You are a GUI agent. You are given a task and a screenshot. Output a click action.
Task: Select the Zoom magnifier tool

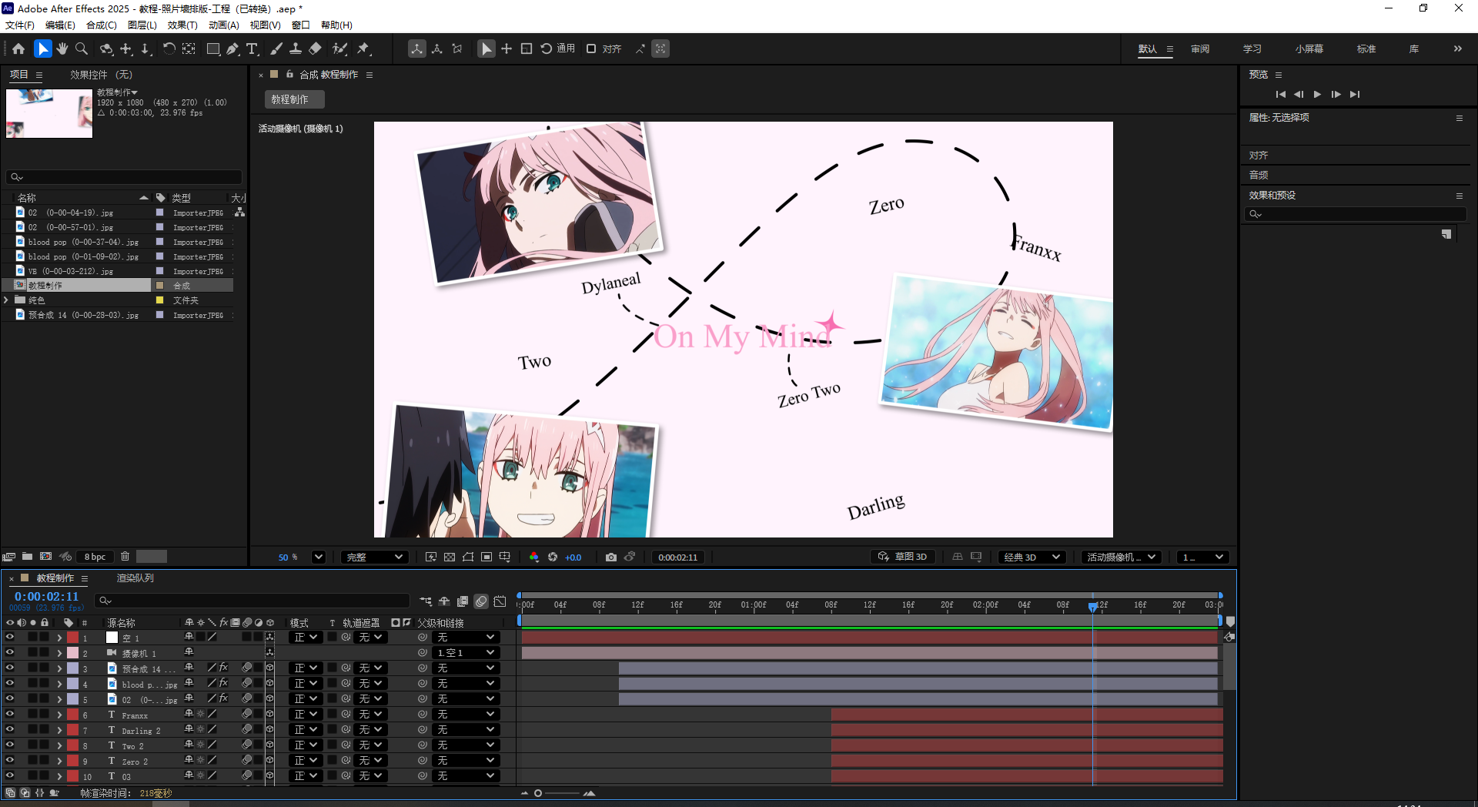point(82,49)
